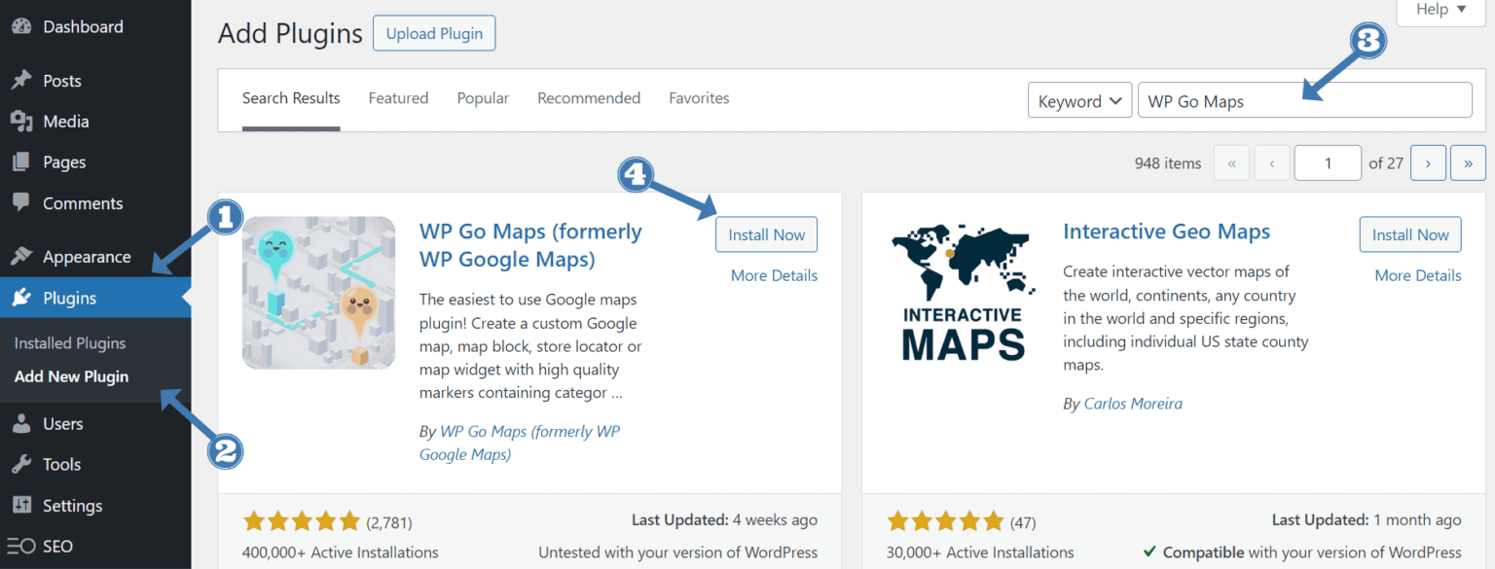
Task: Click the Upload Plugin button
Action: pos(433,32)
